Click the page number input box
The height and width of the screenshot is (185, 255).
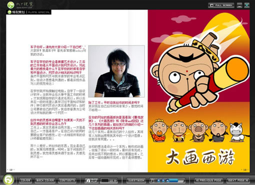105,180
